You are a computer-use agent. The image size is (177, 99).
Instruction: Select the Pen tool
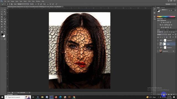(x=2, y=27)
